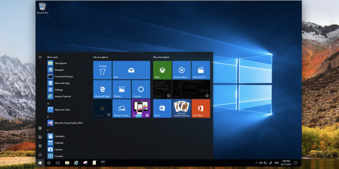Click the Play and explore group header

161,57
